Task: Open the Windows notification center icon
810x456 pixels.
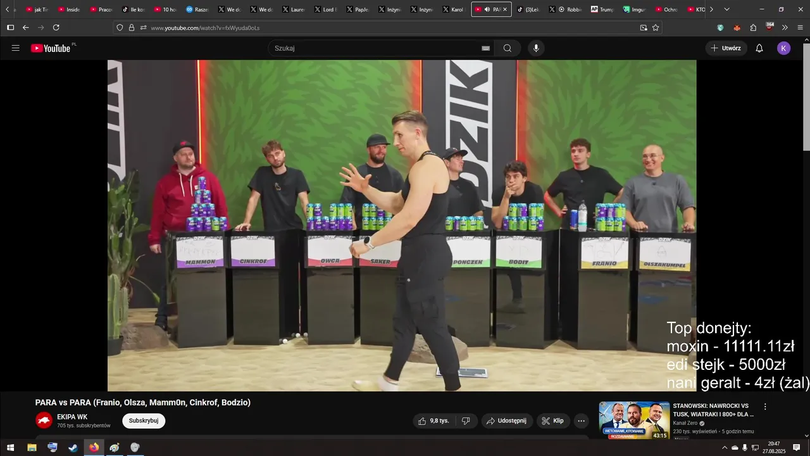Action: [x=797, y=448]
